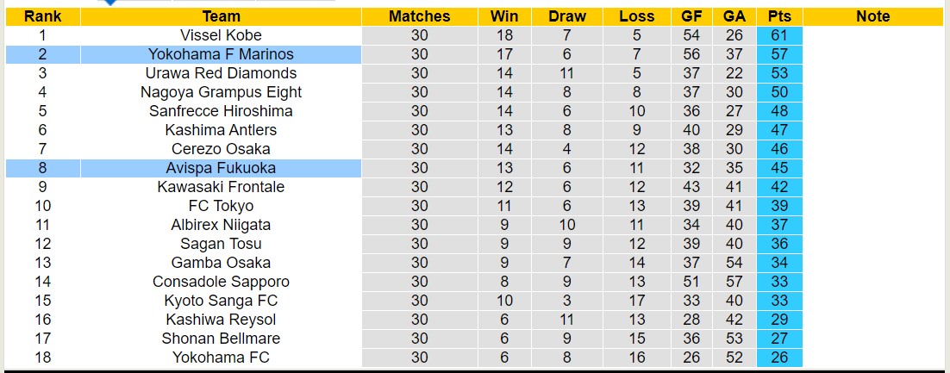
Task: Click the Consadole Sapporo team name
Action: tap(221, 282)
